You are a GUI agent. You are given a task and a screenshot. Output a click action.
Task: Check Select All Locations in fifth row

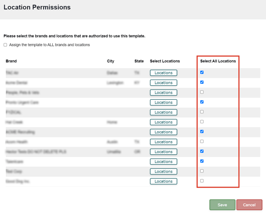[x=202, y=112]
